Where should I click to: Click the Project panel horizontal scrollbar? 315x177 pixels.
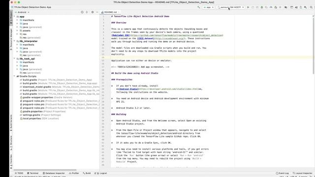[x=45, y=170]
